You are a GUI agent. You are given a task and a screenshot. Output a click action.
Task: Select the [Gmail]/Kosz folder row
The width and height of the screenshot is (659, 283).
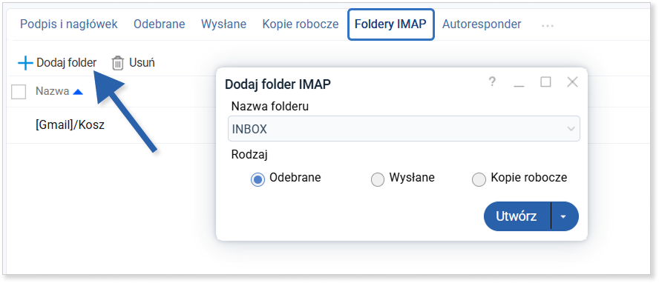click(x=70, y=125)
